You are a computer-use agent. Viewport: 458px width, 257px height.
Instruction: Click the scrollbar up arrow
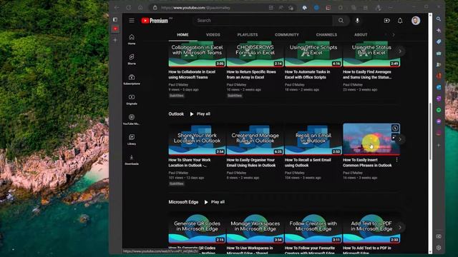point(430,15)
